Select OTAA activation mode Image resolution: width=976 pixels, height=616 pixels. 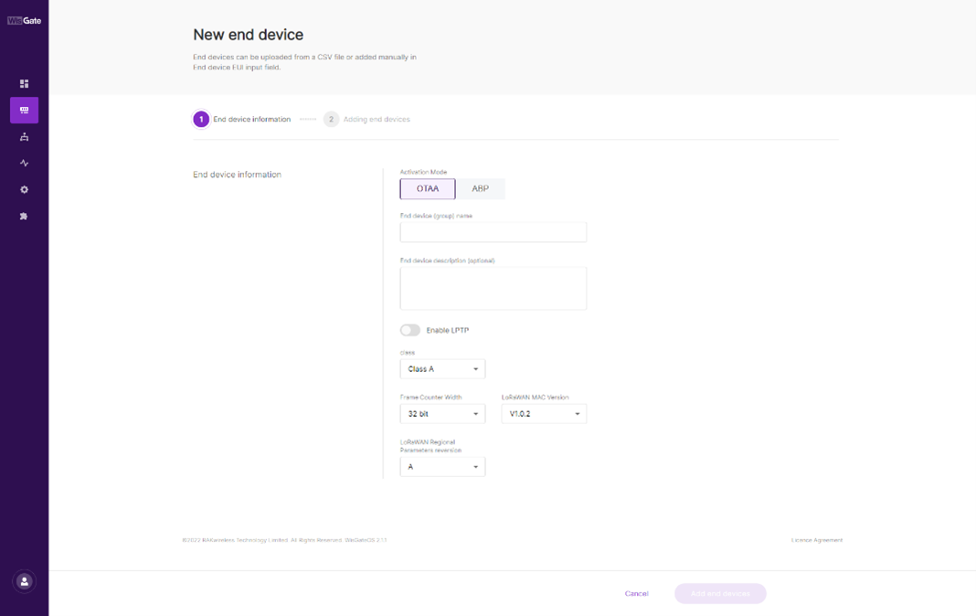click(428, 188)
